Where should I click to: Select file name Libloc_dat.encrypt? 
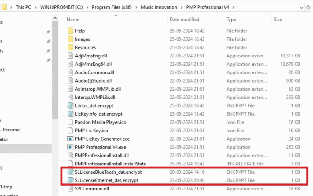point(94,105)
